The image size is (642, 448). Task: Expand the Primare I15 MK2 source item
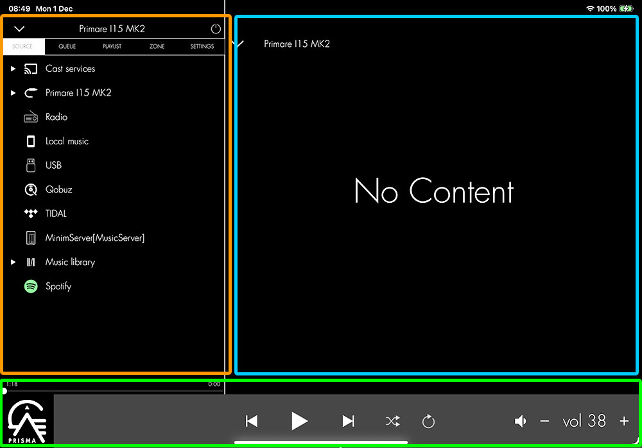pos(13,93)
